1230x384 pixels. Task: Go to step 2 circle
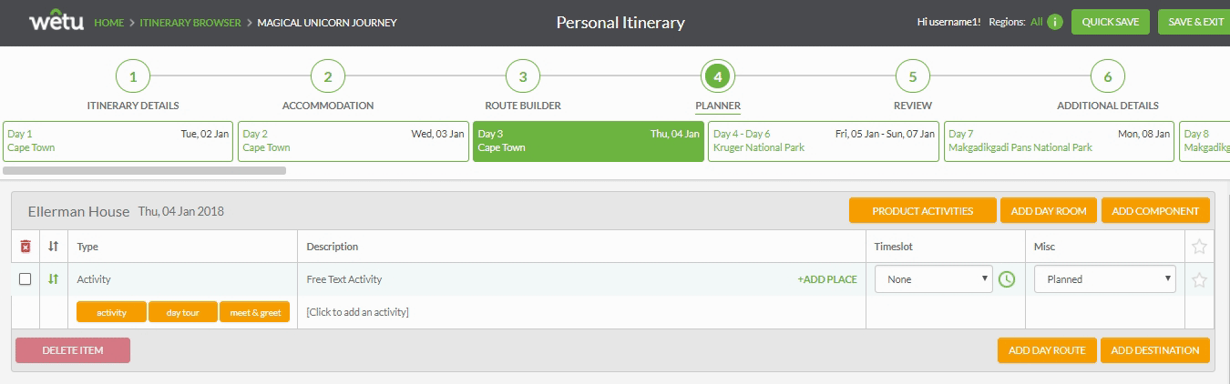tap(328, 77)
